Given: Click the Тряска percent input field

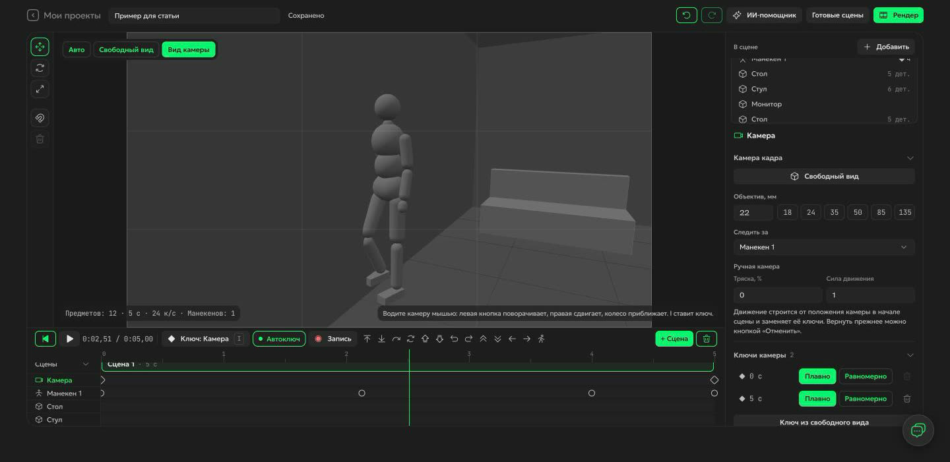Looking at the screenshot, I should 778,295.
